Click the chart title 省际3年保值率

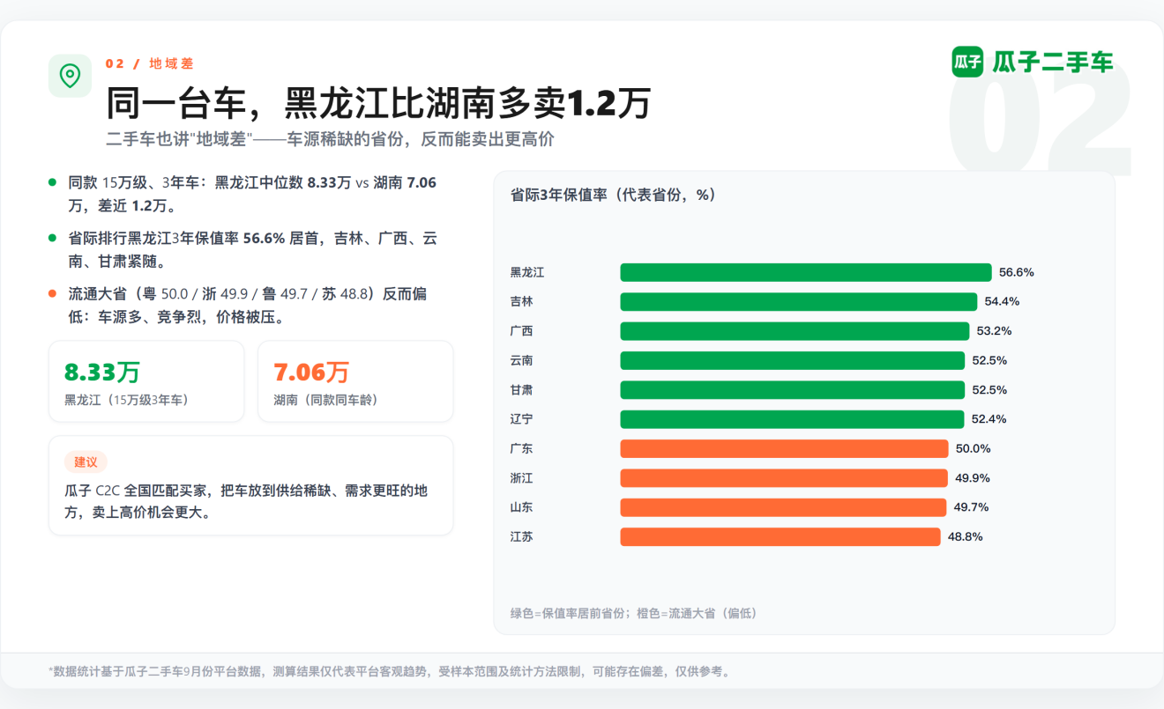click(613, 195)
